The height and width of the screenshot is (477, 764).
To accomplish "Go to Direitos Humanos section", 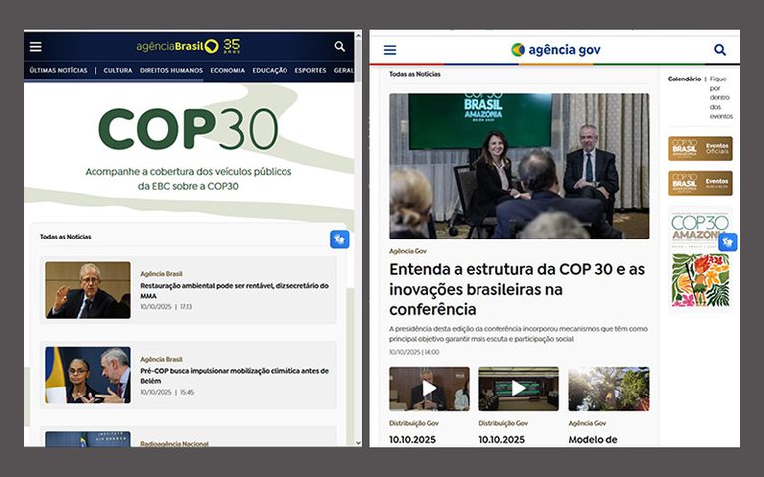I will [171, 71].
